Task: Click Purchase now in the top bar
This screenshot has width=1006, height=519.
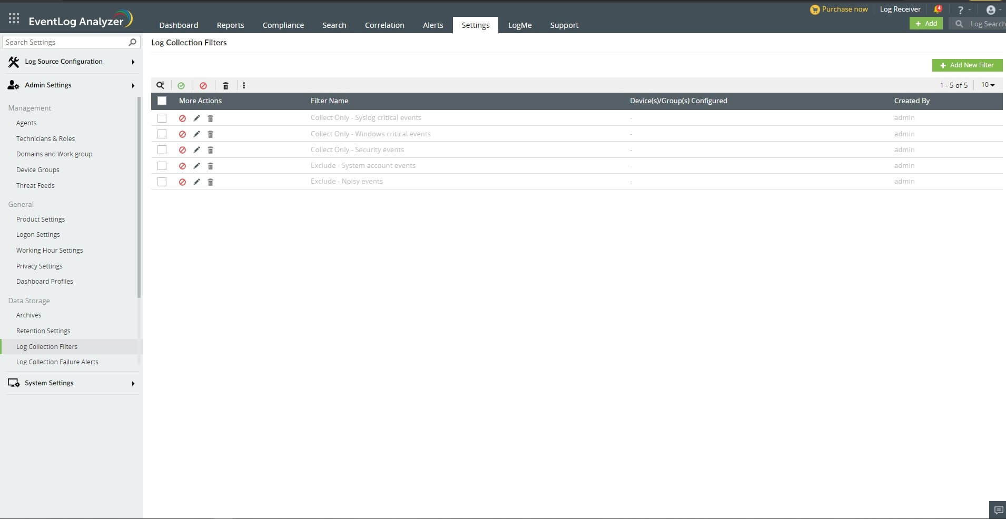Action: (844, 9)
